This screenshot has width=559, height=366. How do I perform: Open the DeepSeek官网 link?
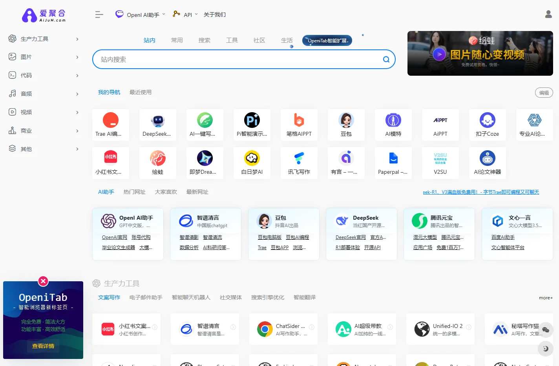[351, 237]
